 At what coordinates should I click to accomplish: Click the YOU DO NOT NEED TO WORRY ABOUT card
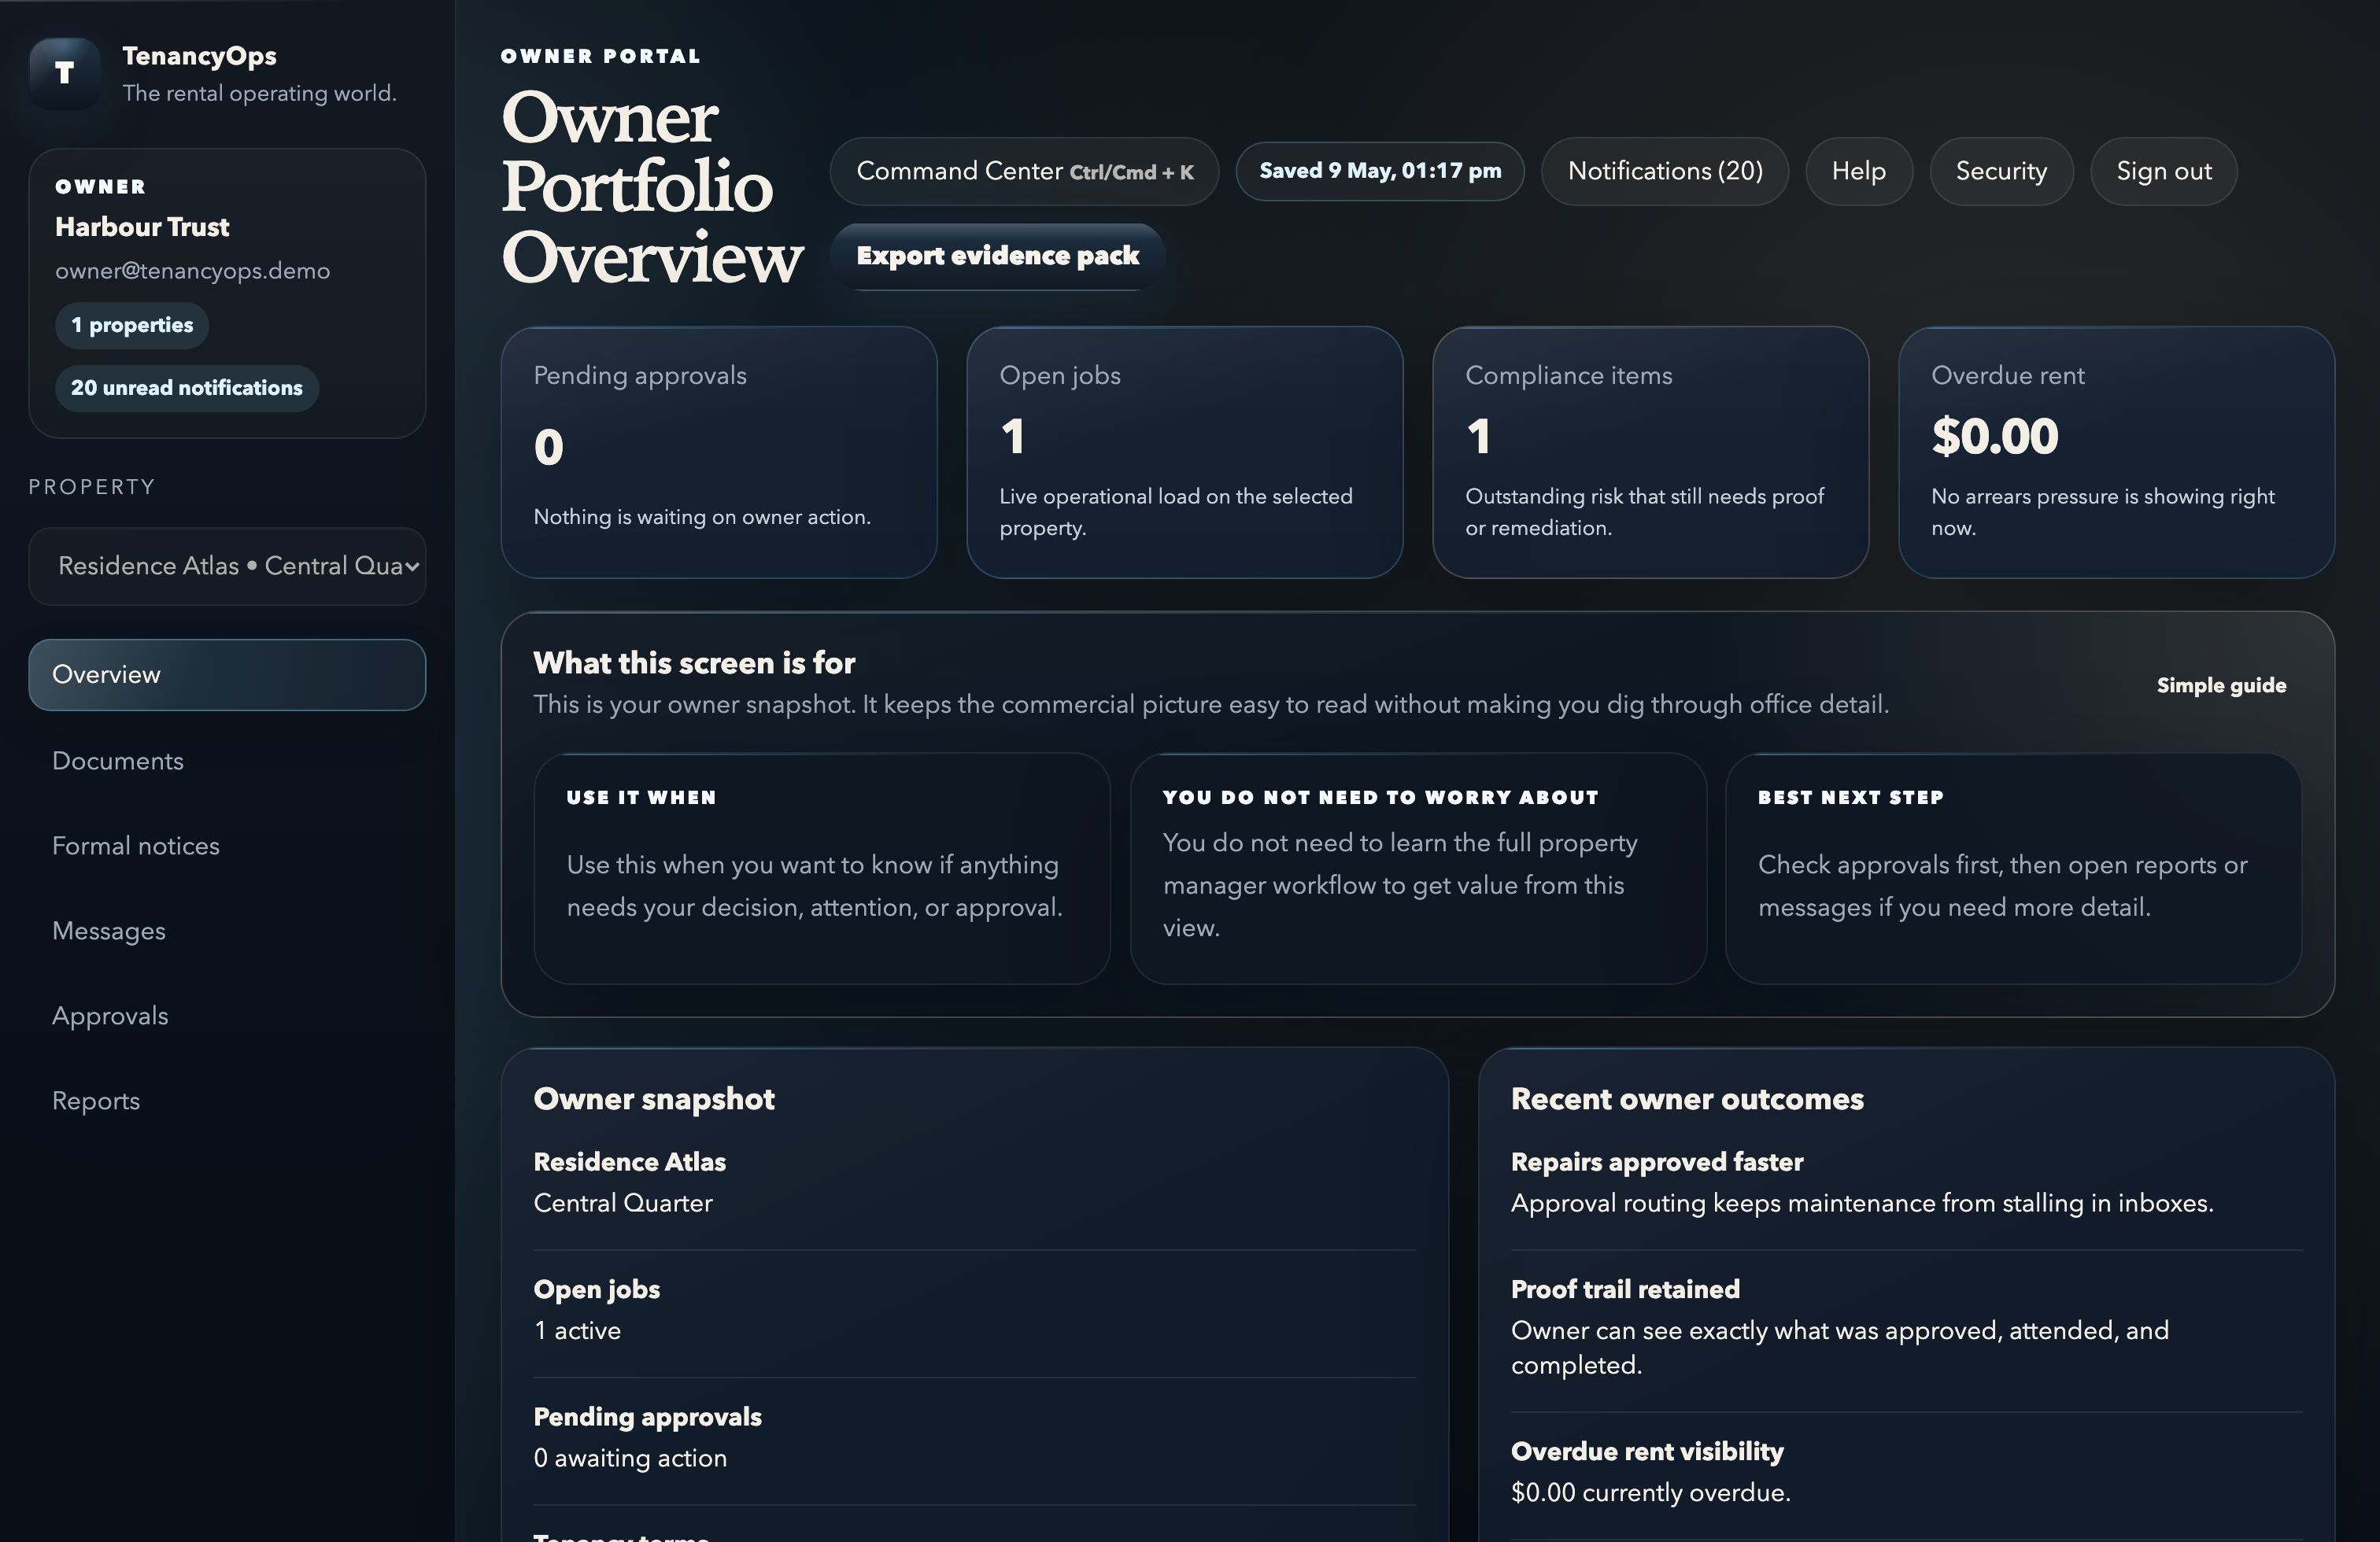(1418, 869)
